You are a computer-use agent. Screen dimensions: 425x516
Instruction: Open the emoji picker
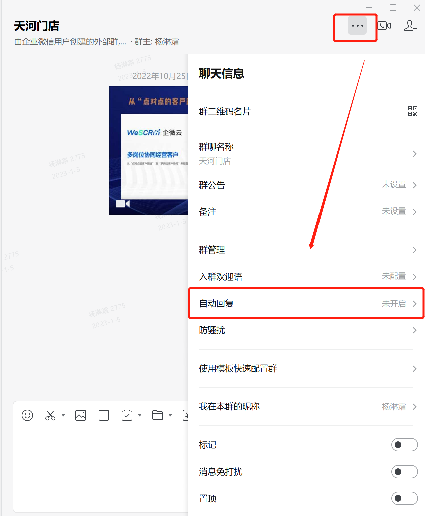(27, 415)
